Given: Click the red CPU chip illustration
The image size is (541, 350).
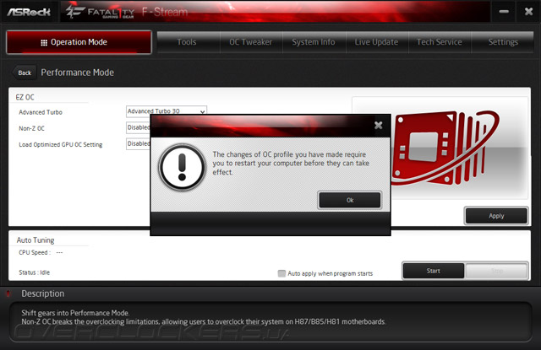Looking at the screenshot, I should pyautogui.click(x=445, y=148).
